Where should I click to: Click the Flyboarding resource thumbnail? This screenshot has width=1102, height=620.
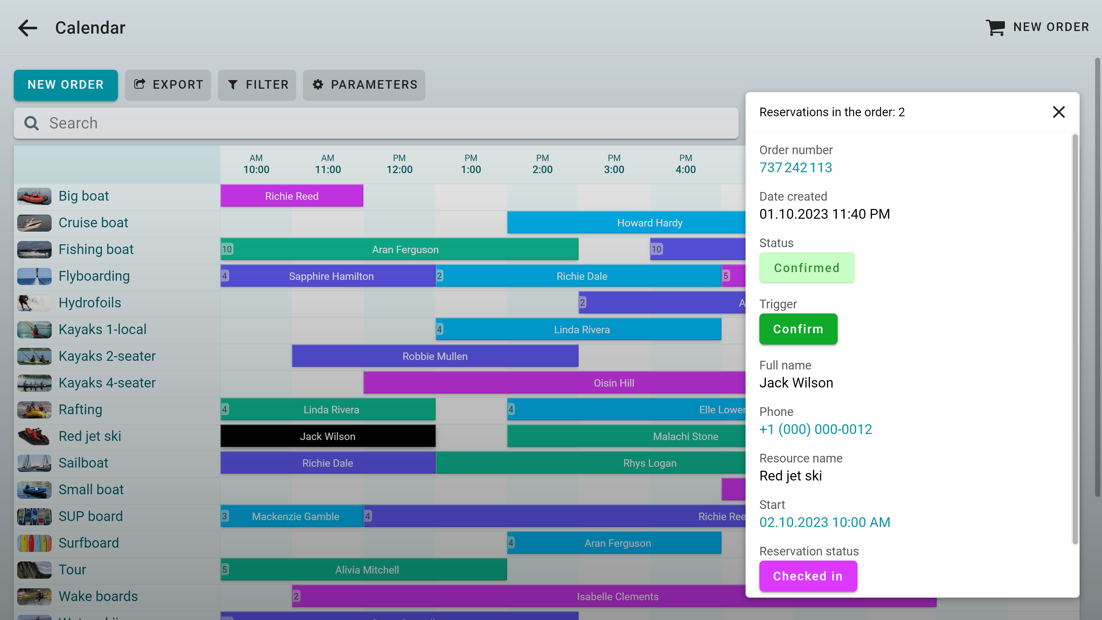tap(34, 276)
